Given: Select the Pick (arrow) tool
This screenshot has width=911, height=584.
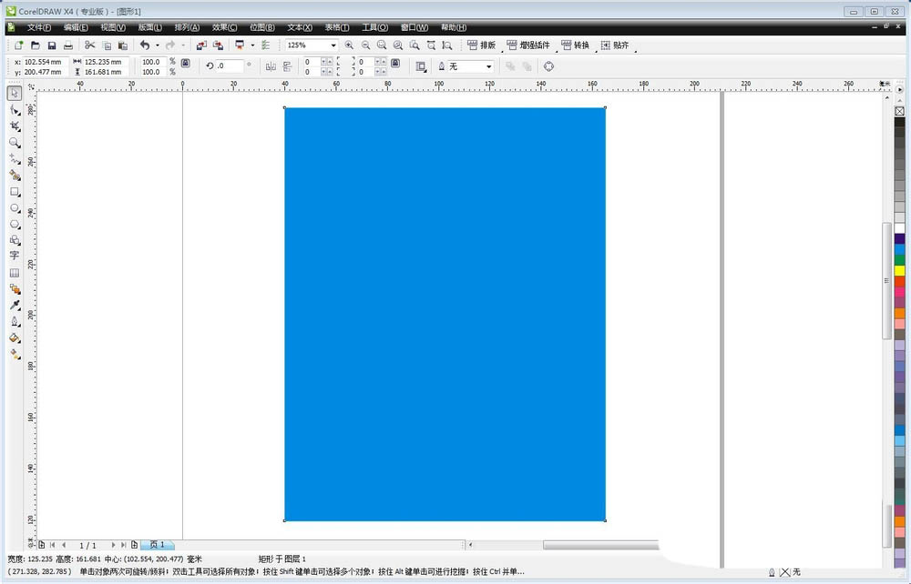Looking at the screenshot, I should 15,93.
